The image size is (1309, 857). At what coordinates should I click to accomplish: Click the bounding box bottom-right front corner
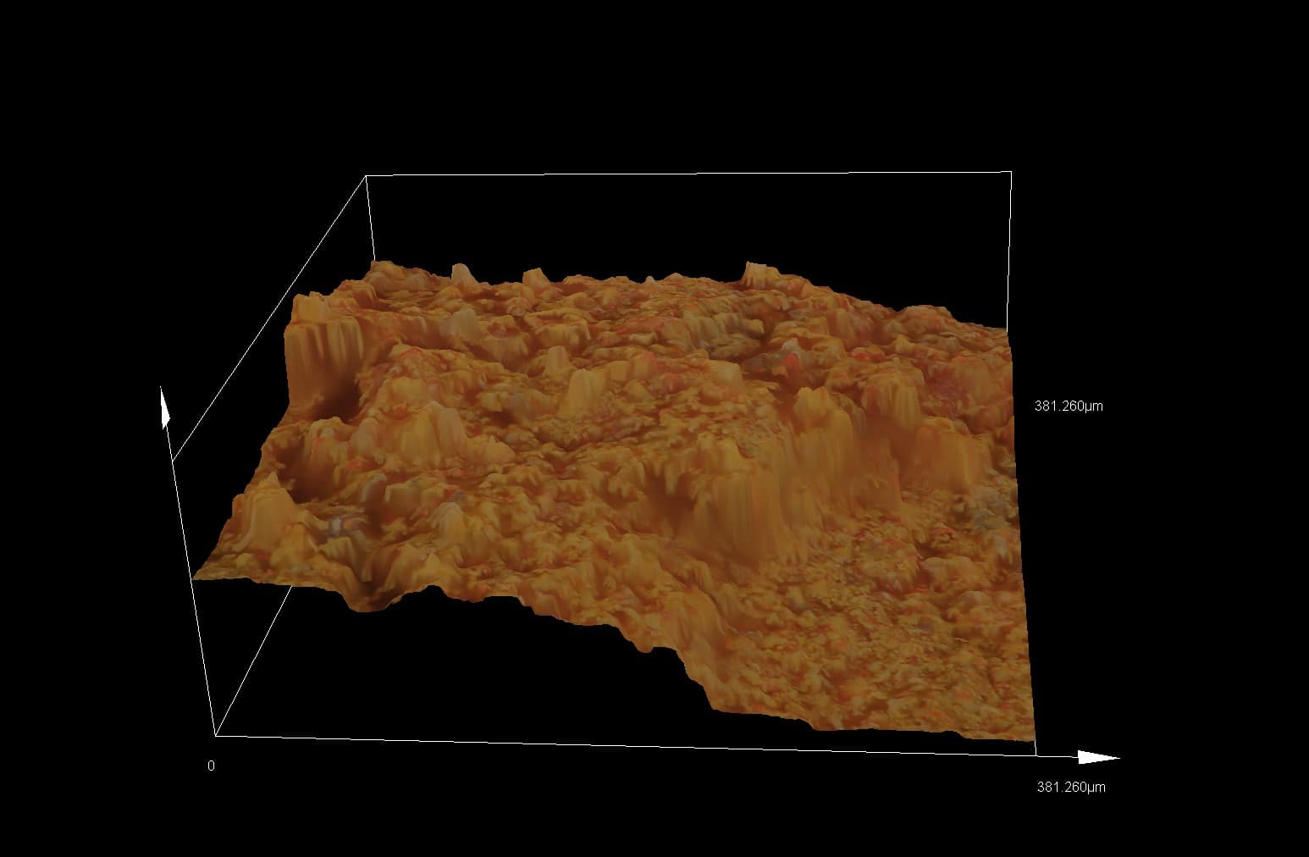point(1036,753)
